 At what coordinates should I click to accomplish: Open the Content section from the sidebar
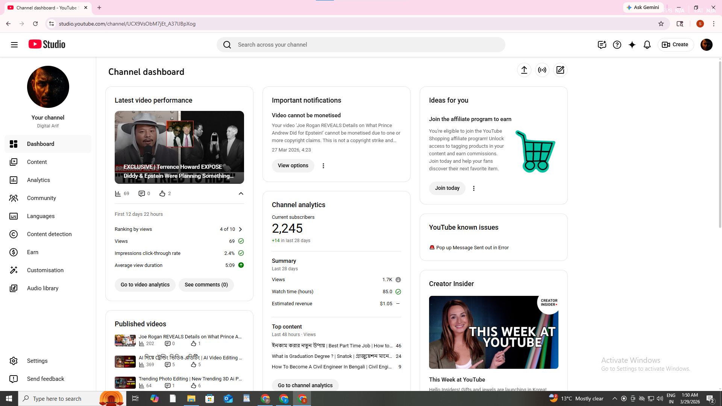click(37, 162)
